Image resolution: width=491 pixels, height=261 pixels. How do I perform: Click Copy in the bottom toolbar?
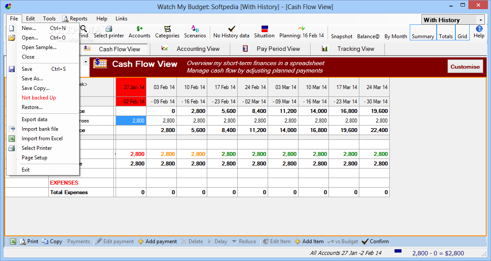52,241
